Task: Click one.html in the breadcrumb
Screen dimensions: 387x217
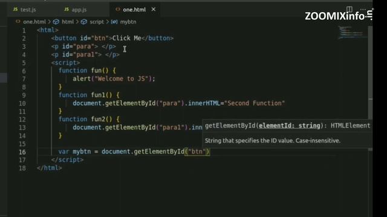Action: (34, 22)
